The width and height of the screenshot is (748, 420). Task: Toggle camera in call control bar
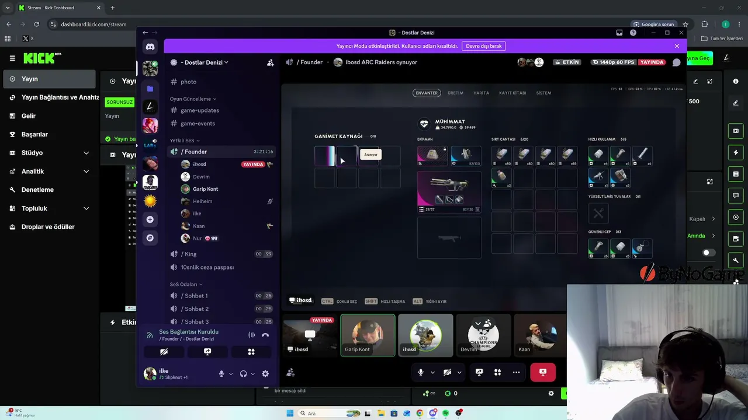[x=447, y=372]
